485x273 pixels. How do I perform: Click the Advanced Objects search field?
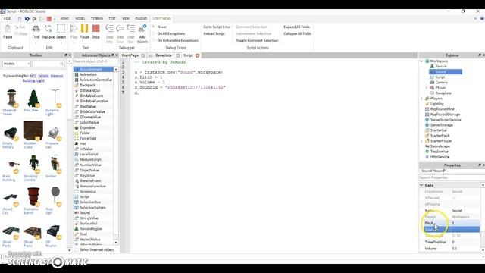95,61
